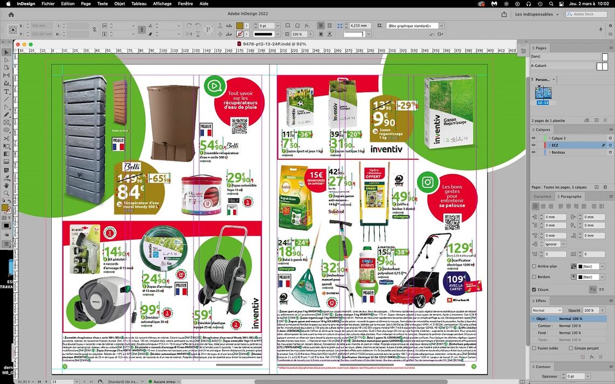Select the Selection tool (black arrow)
Viewport: 615px width, 384px height.
pyautogui.click(x=6, y=52)
